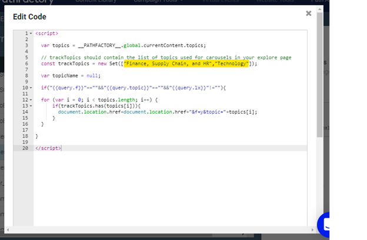Click line number 20 in gutter

[x=25, y=148]
